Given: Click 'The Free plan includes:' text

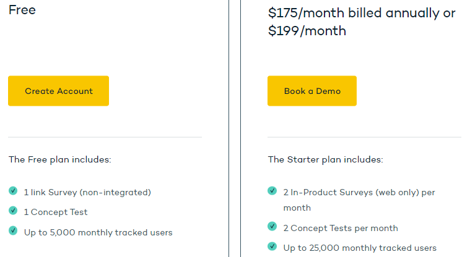Looking at the screenshot, I should (60, 160).
